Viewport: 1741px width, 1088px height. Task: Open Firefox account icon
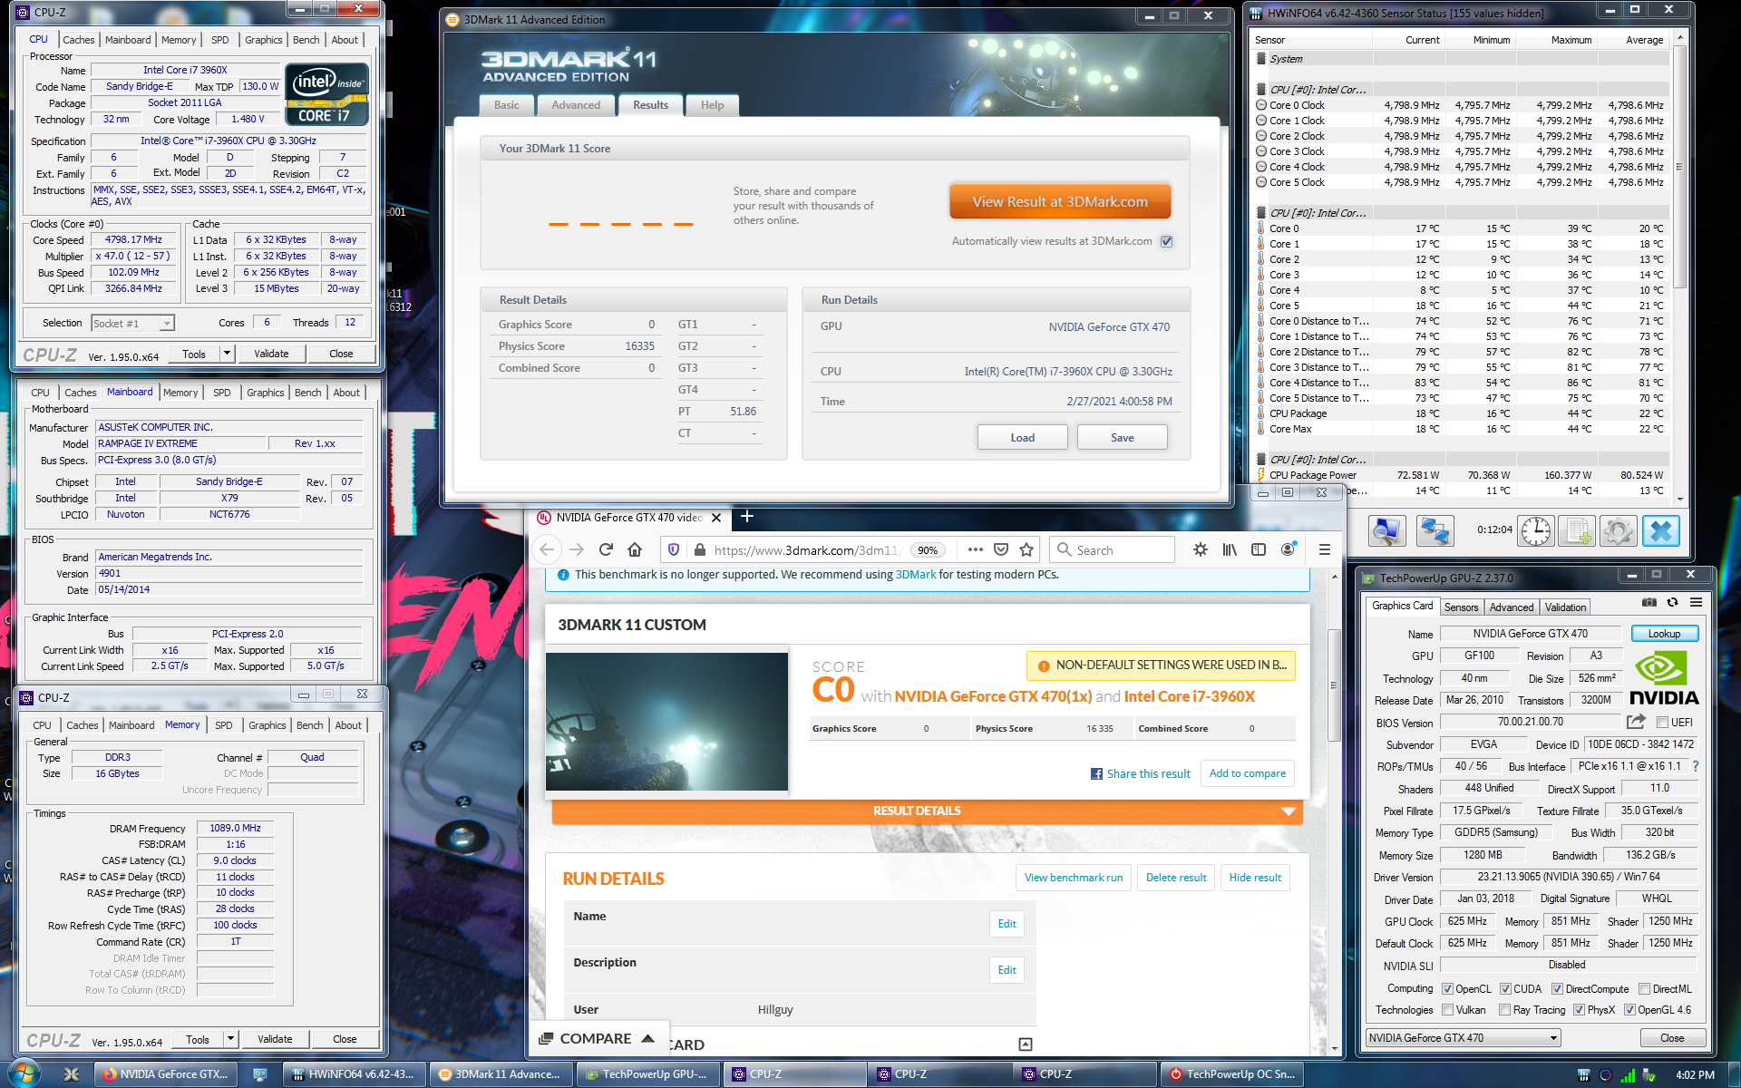point(1288,549)
